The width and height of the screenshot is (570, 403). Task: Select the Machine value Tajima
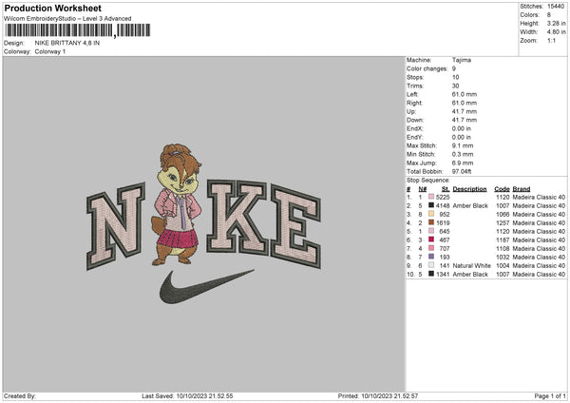[462, 60]
